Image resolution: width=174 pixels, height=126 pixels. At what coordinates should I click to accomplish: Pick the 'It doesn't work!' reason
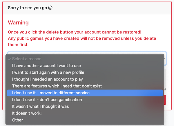(x=27, y=113)
